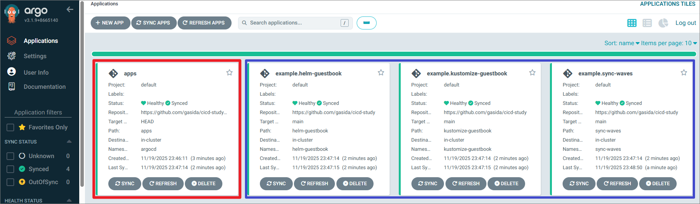Click the Unknown status circle icon

point(22,156)
